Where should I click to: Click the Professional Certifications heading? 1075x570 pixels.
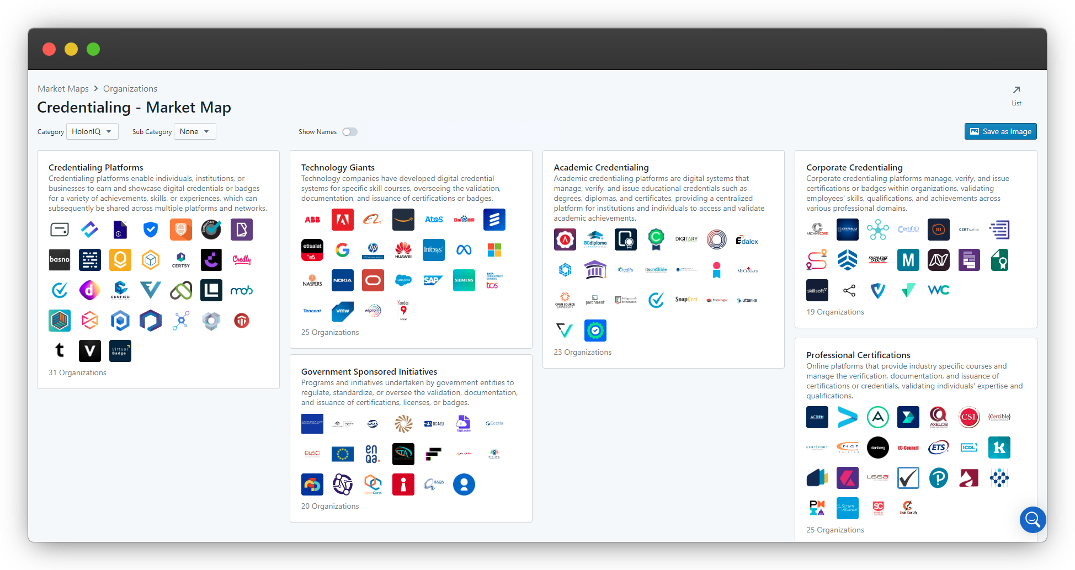pyautogui.click(x=858, y=355)
